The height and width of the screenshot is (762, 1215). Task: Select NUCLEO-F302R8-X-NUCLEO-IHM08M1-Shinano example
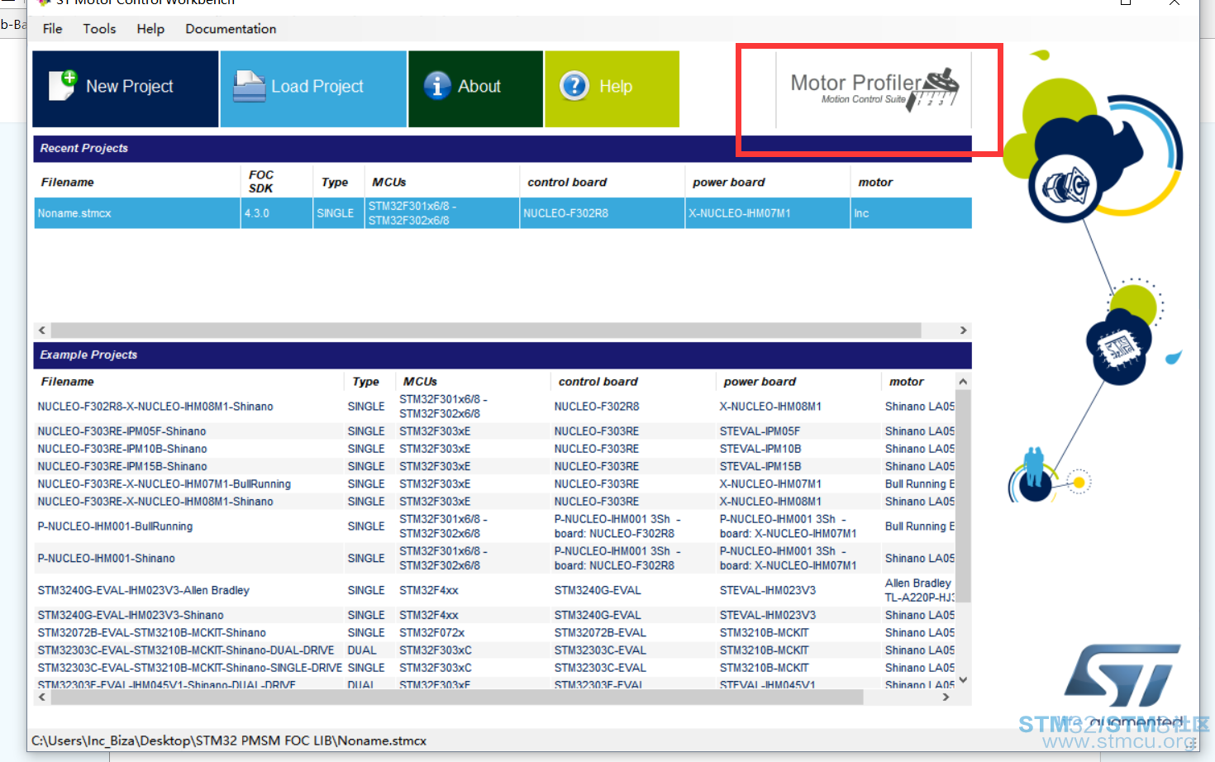pyautogui.click(x=494, y=407)
